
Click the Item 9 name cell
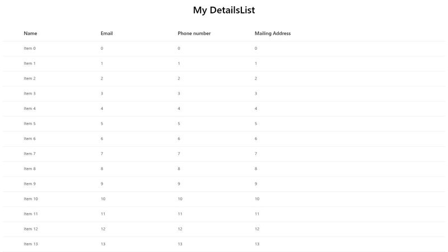(30, 184)
